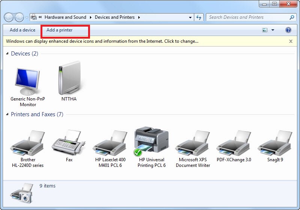
Task: Click the '9 items' status text
Action: tap(48, 186)
